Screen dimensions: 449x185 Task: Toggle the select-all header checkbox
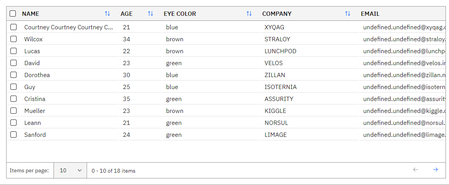click(13, 13)
